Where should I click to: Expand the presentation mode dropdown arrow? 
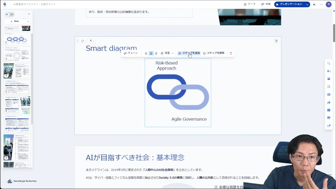coord(307,4)
